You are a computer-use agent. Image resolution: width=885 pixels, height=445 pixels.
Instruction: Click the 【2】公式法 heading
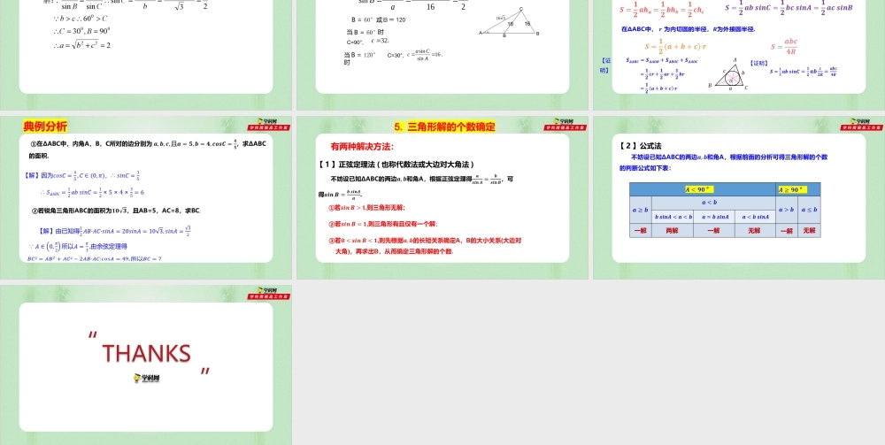(640, 145)
